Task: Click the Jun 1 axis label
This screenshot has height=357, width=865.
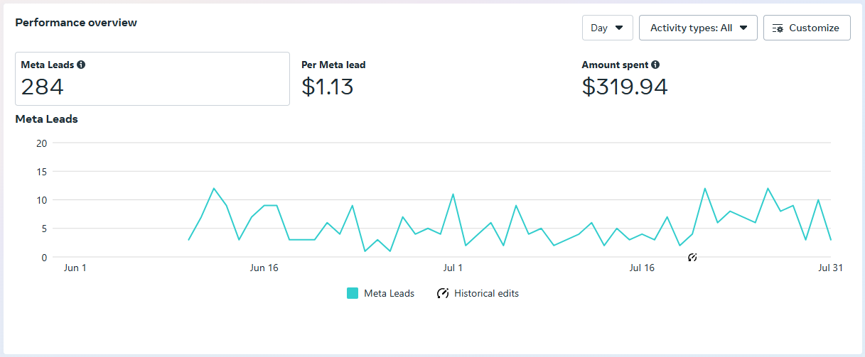Action: (x=75, y=268)
